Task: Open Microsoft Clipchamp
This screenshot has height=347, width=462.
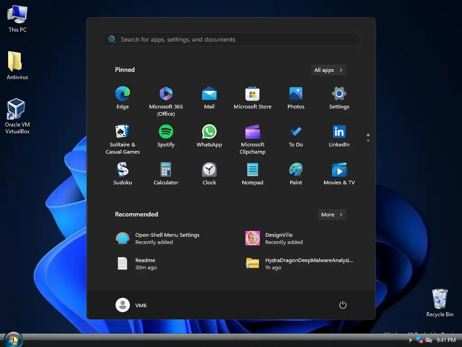Action: tap(253, 139)
